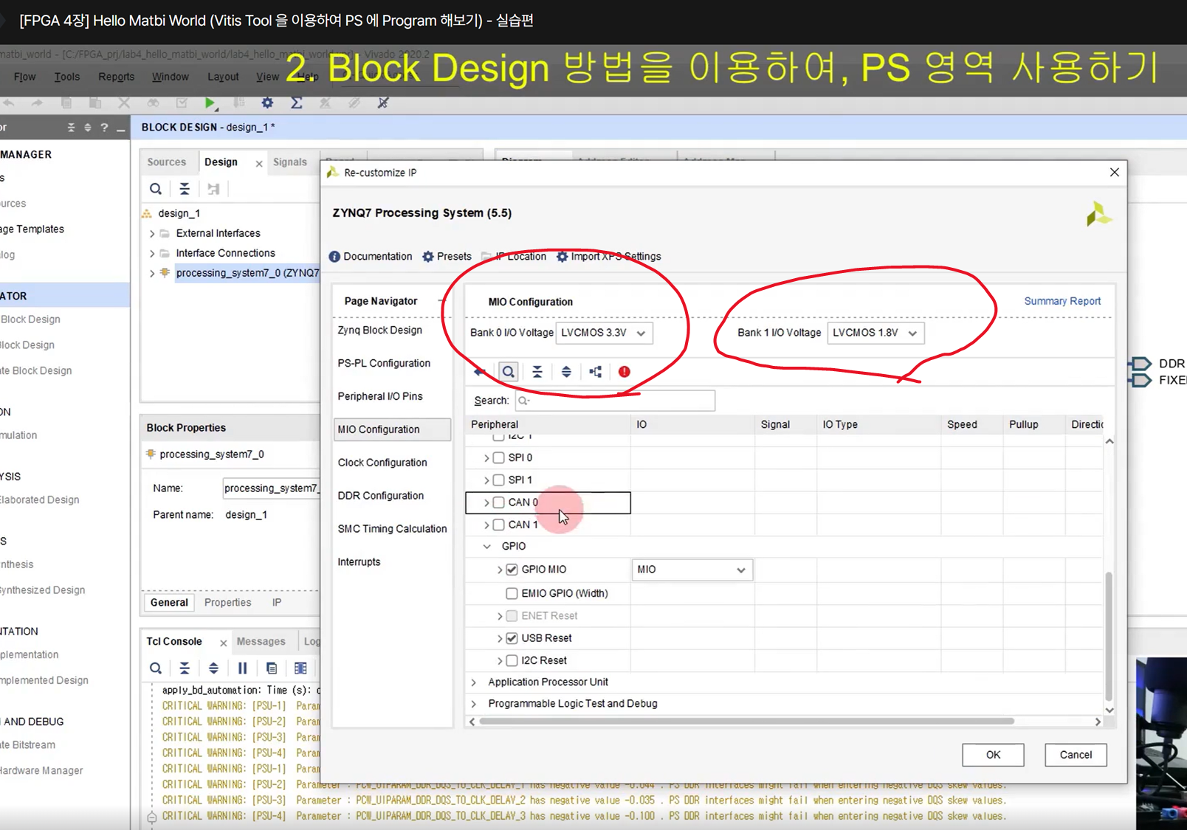Collapse all in Design panel toolbar

pyautogui.click(x=185, y=189)
